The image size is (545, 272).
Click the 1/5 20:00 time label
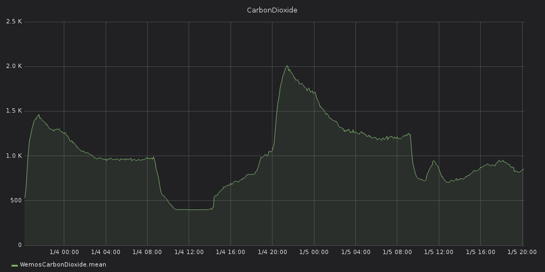522,252
